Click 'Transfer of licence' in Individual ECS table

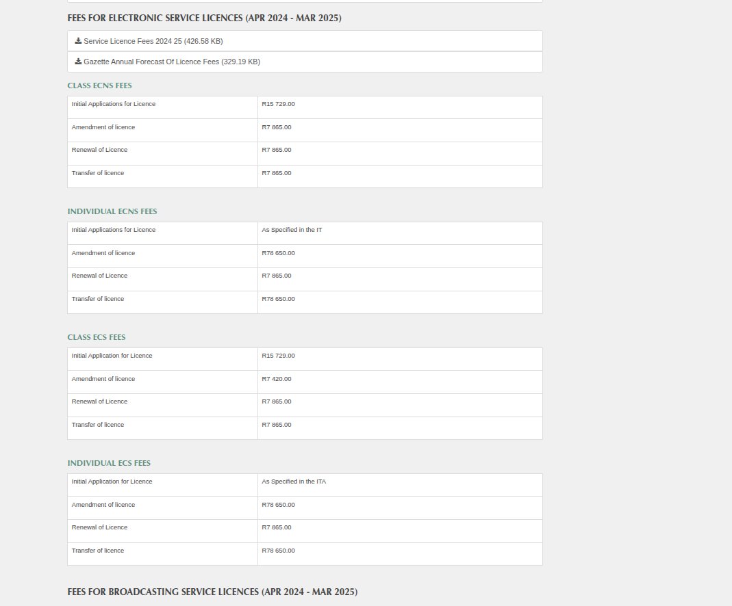[97, 551]
